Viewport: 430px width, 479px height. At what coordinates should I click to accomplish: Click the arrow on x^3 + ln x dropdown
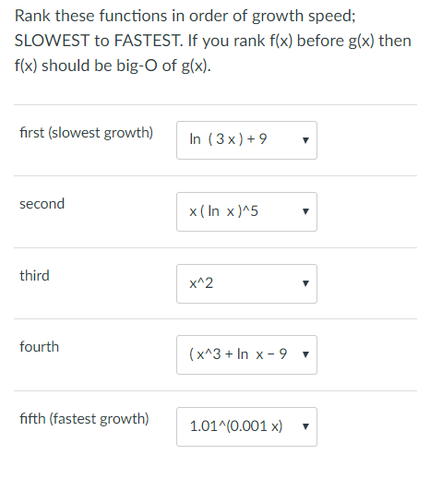tap(305, 354)
